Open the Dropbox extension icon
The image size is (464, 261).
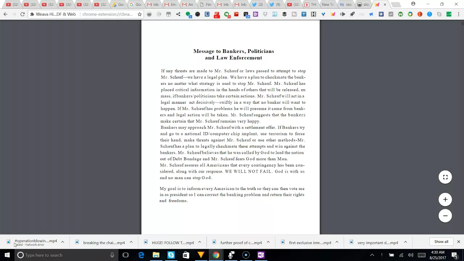[265, 14]
